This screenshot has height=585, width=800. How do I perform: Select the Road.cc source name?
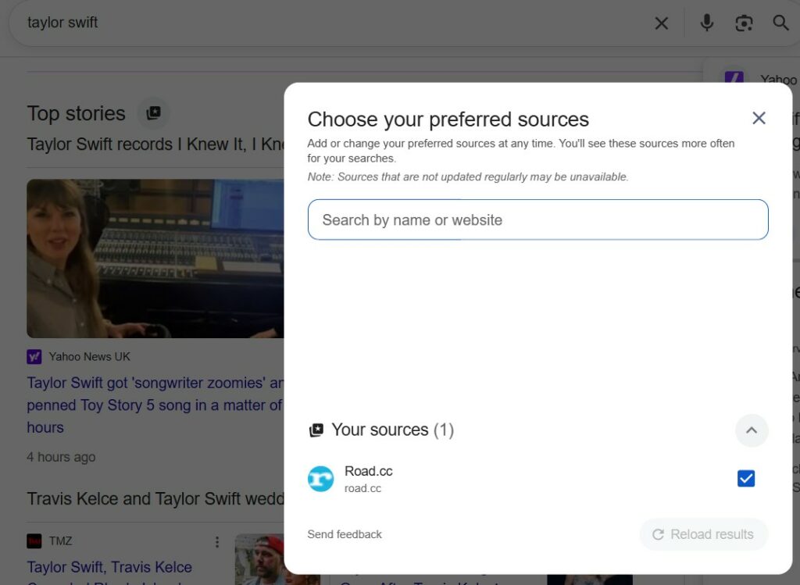pyautogui.click(x=369, y=471)
